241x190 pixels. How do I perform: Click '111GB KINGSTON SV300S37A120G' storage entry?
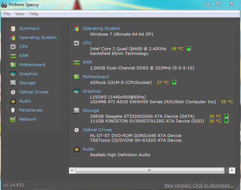pyautogui.click(x=147, y=121)
